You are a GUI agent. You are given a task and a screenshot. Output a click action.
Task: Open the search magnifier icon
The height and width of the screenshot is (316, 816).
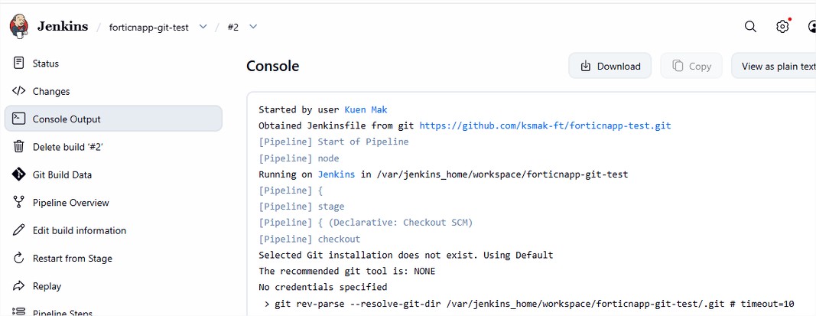coord(750,27)
